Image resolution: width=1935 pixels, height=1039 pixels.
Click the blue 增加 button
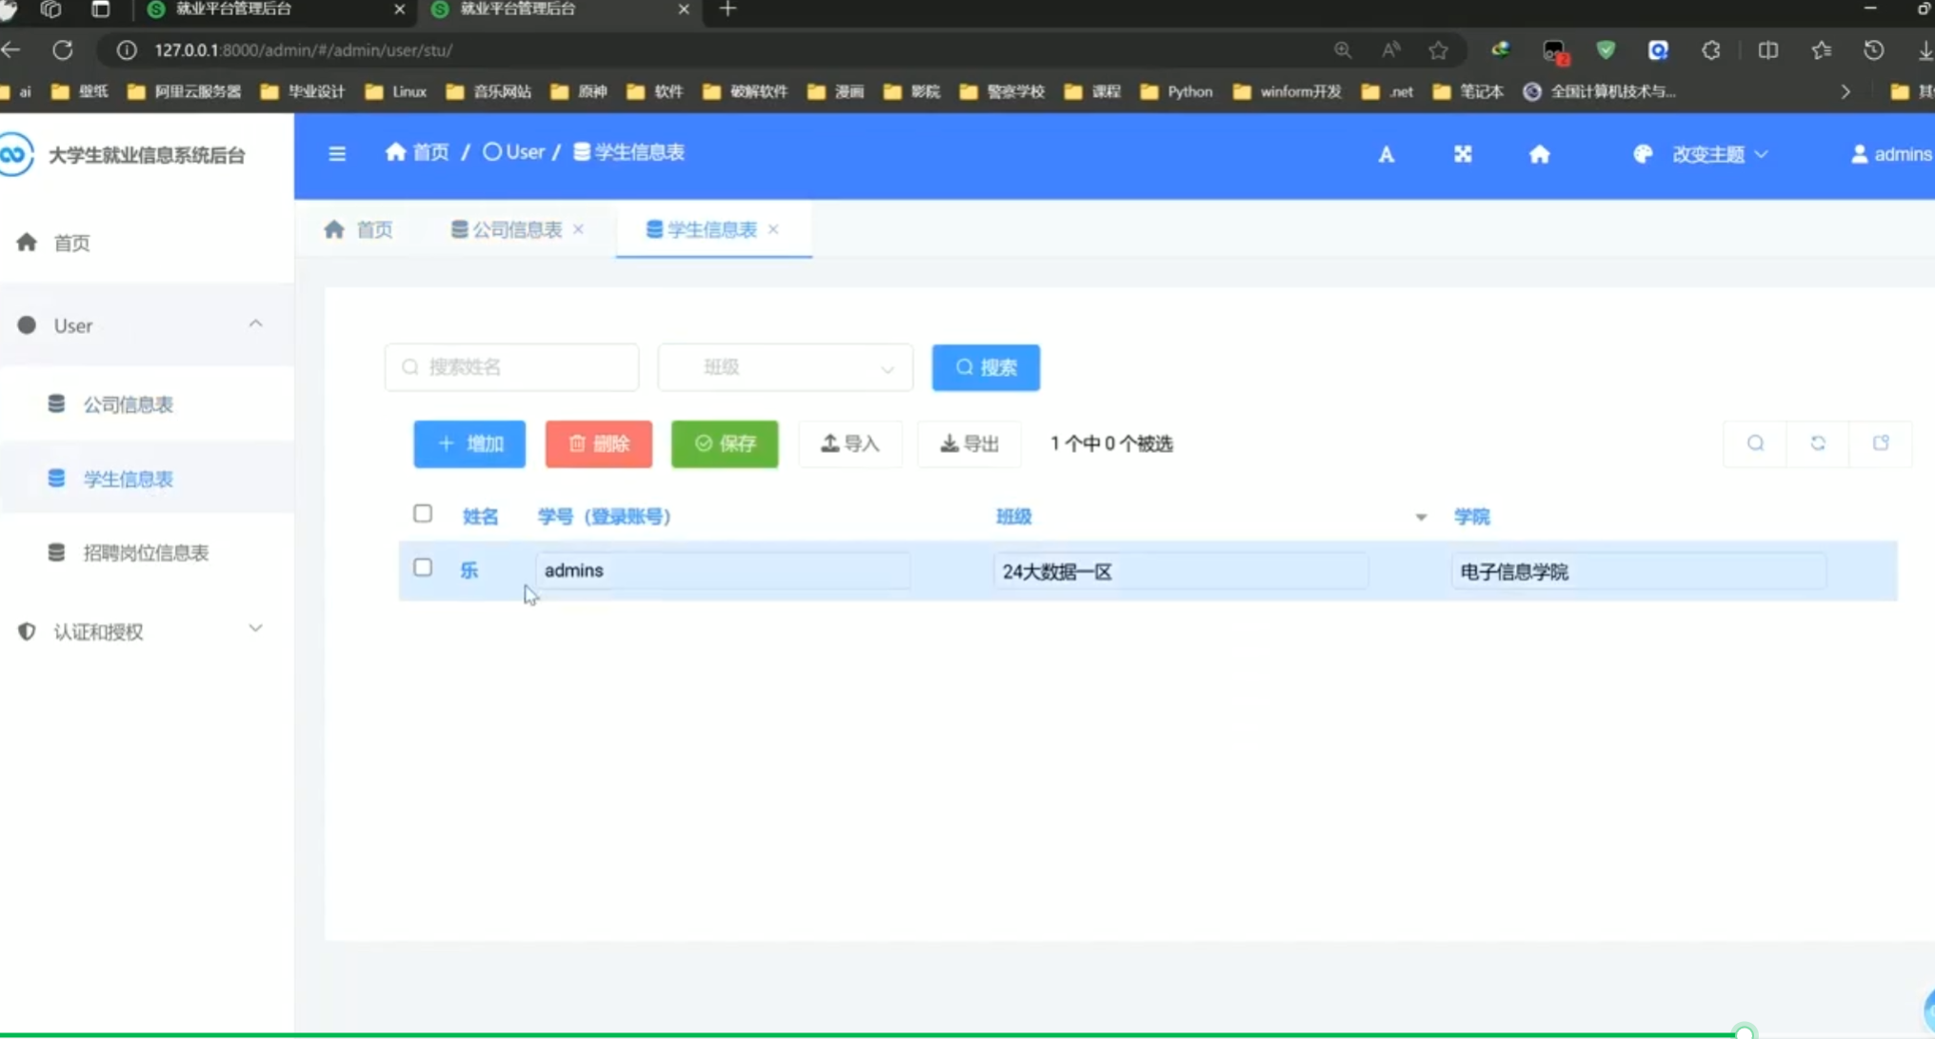(469, 444)
